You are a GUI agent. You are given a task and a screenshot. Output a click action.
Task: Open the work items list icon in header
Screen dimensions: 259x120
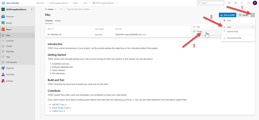pyautogui.click(x=229, y=3)
